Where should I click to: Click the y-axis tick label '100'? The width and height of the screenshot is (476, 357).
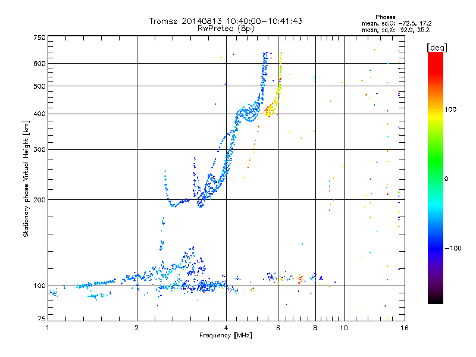coord(39,286)
